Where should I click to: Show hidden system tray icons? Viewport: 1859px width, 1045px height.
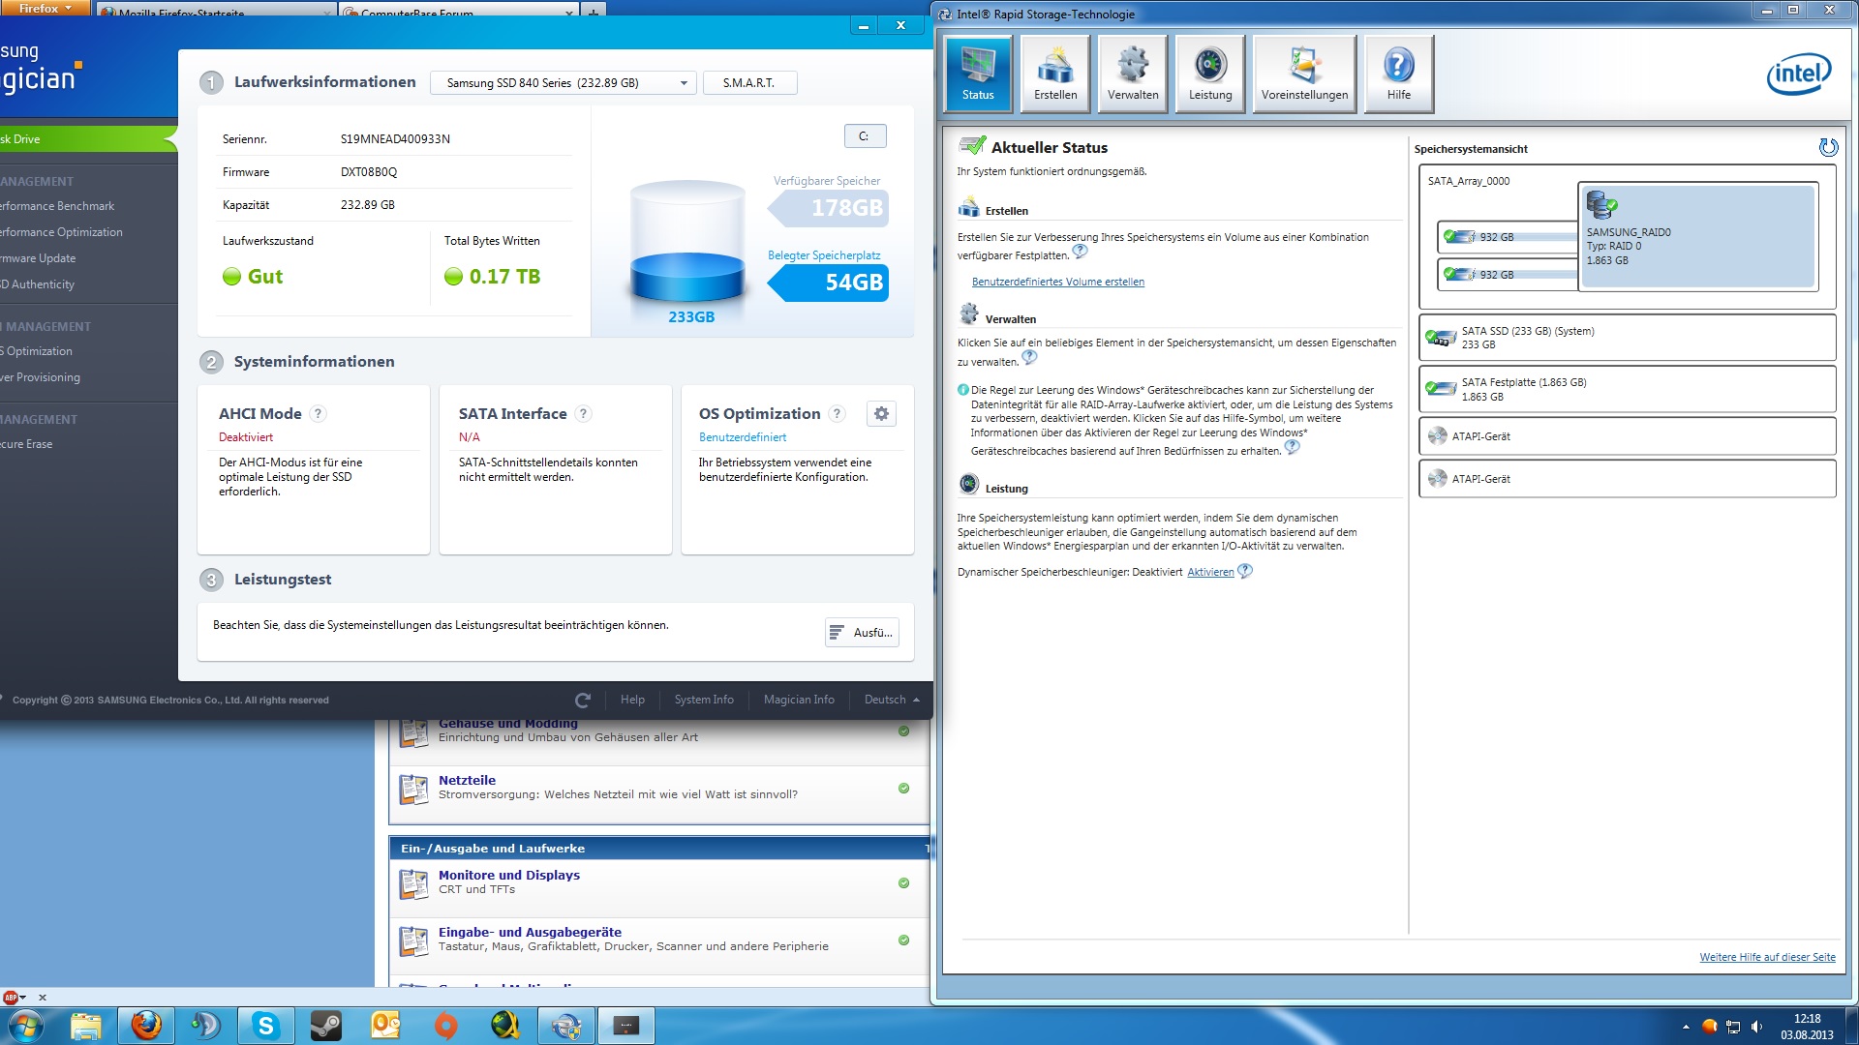1686,1027
